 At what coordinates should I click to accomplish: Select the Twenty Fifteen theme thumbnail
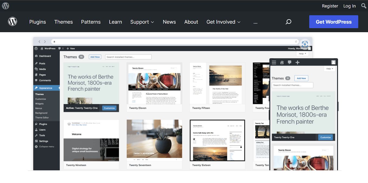tap(217, 84)
